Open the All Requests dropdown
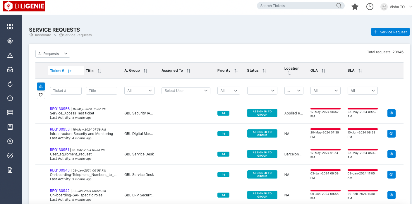Image resolution: width=412 pixels, height=204 pixels. 53,54
